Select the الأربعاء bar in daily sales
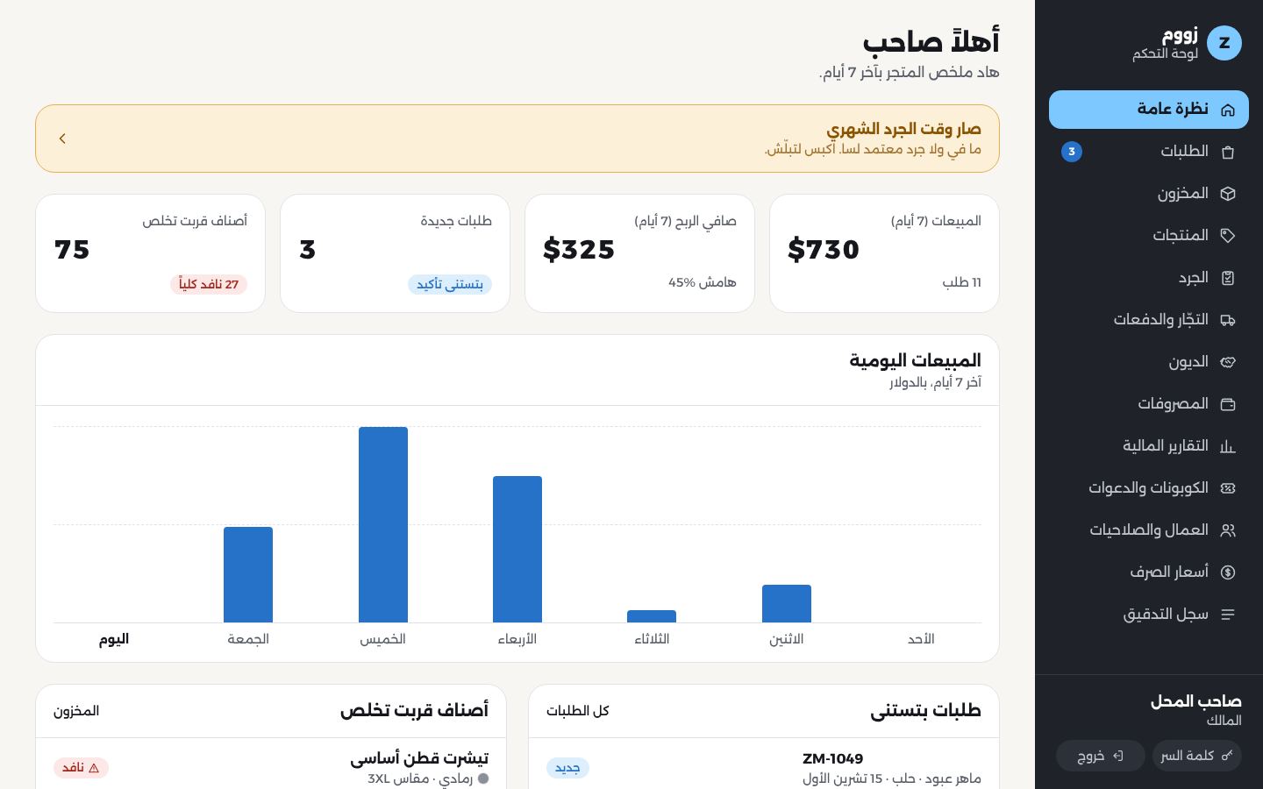Screen dimensions: 1263x789 pos(517,549)
